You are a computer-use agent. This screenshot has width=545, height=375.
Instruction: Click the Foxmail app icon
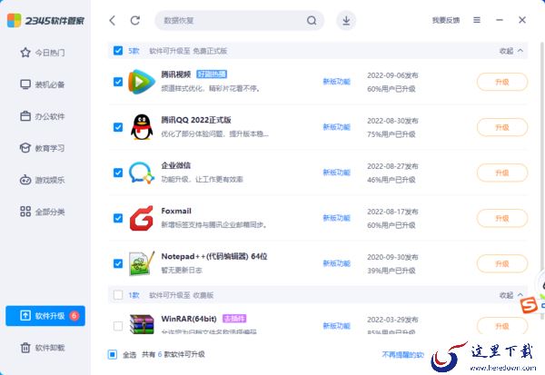click(x=141, y=218)
